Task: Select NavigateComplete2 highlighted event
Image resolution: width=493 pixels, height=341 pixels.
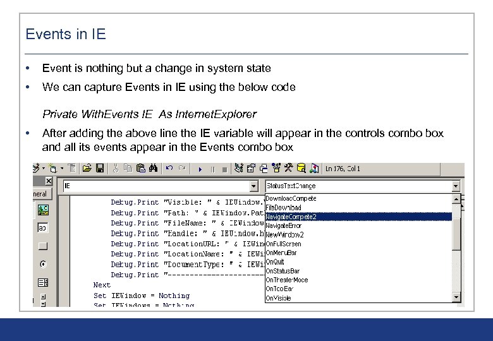Action: (x=358, y=217)
